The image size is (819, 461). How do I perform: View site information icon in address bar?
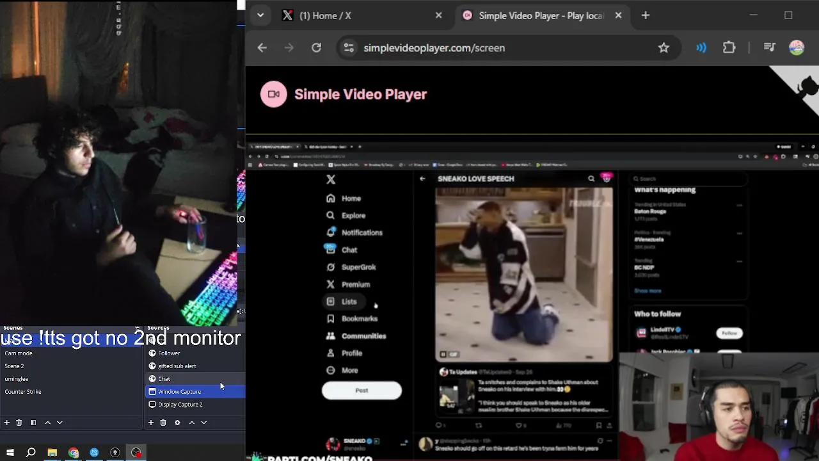pos(349,47)
